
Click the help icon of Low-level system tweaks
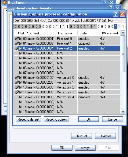[x=111, y=8]
